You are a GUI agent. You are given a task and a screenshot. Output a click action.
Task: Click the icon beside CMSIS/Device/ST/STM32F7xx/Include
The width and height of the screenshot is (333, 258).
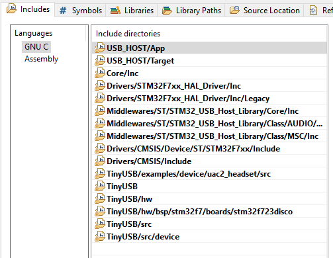pos(100,148)
